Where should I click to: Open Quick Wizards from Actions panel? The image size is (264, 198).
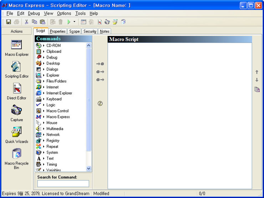coord(16,135)
